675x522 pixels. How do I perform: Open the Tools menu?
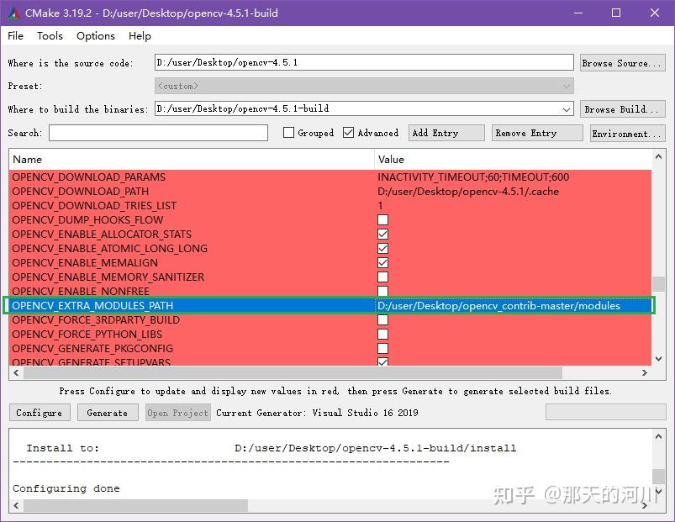pyautogui.click(x=49, y=35)
